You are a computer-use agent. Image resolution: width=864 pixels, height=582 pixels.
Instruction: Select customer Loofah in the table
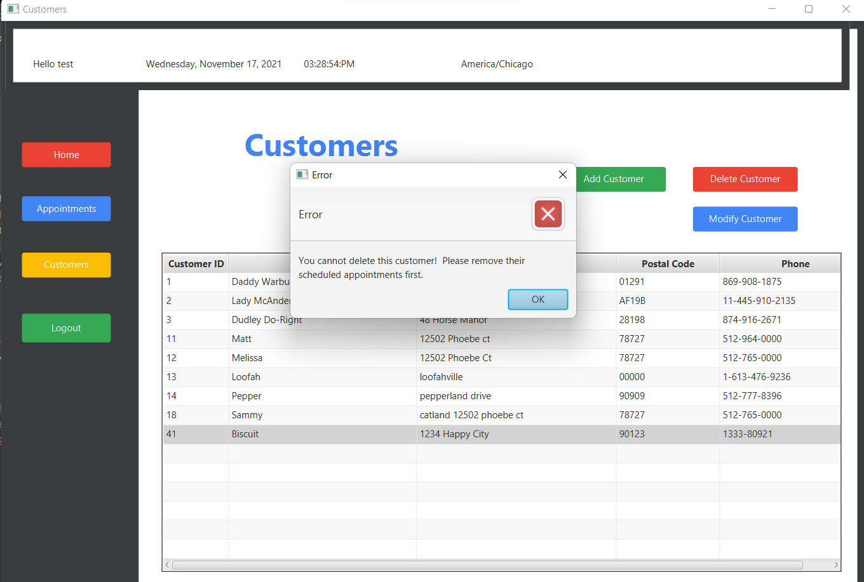click(318, 376)
